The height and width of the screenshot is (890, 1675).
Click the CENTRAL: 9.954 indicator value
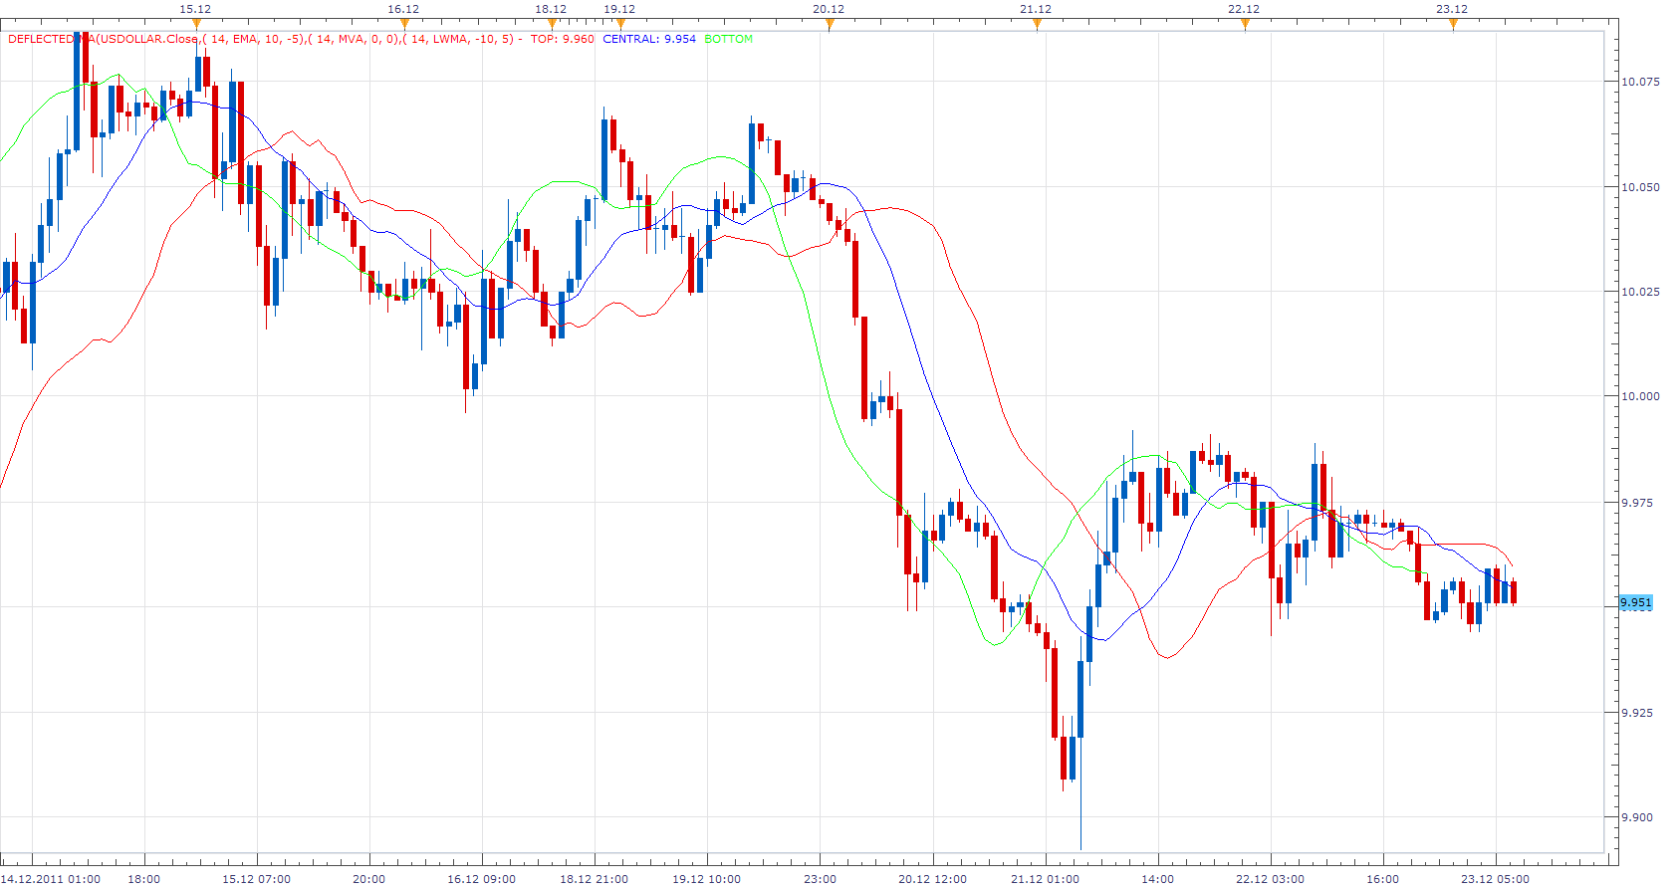[x=649, y=39]
